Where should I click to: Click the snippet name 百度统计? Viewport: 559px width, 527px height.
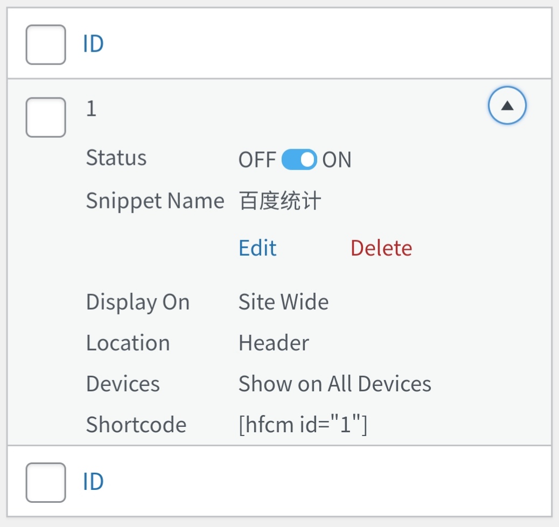tap(280, 201)
